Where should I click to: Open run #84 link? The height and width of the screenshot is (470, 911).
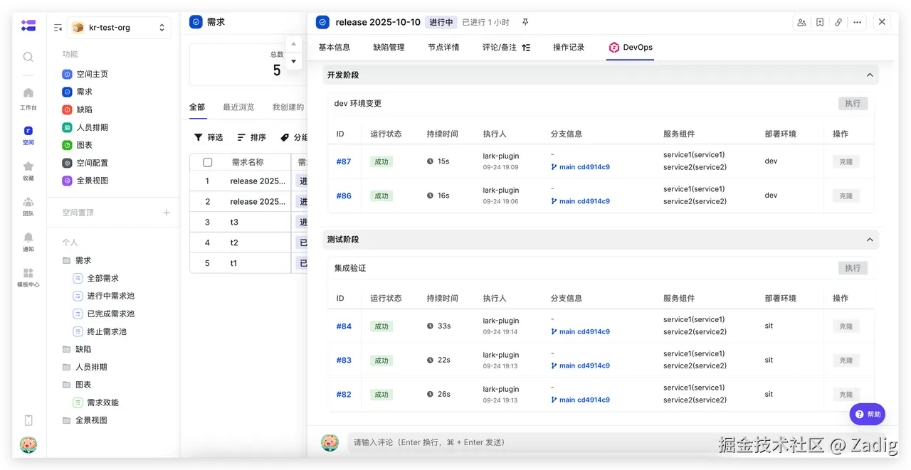coord(344,326)
